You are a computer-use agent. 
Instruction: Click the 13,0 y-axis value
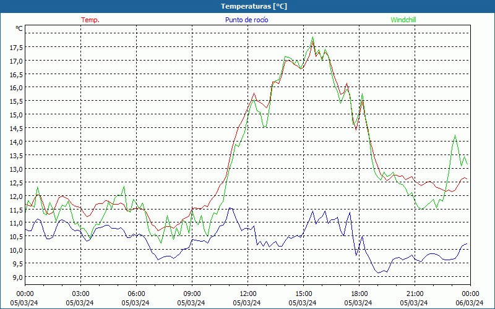coord(16,169)
